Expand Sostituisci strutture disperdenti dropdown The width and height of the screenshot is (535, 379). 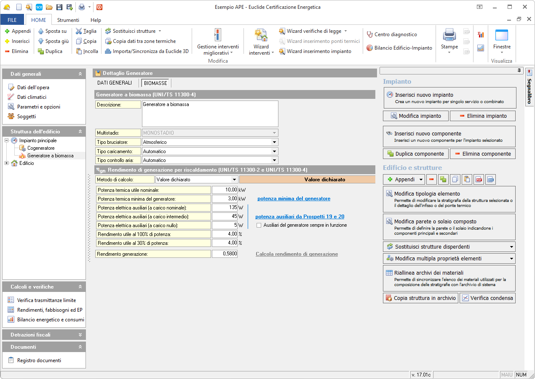pos(511,247)
